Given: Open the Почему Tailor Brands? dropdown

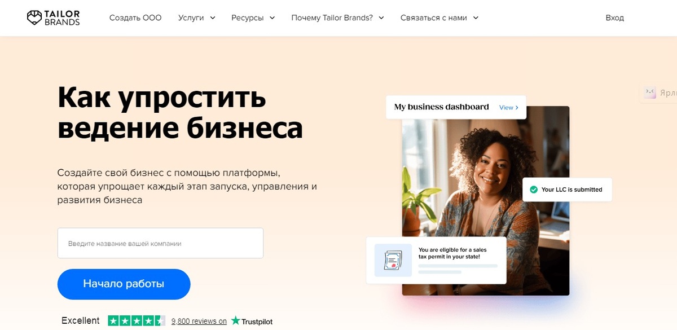Looking at the screenshot, I should [337, 17].
